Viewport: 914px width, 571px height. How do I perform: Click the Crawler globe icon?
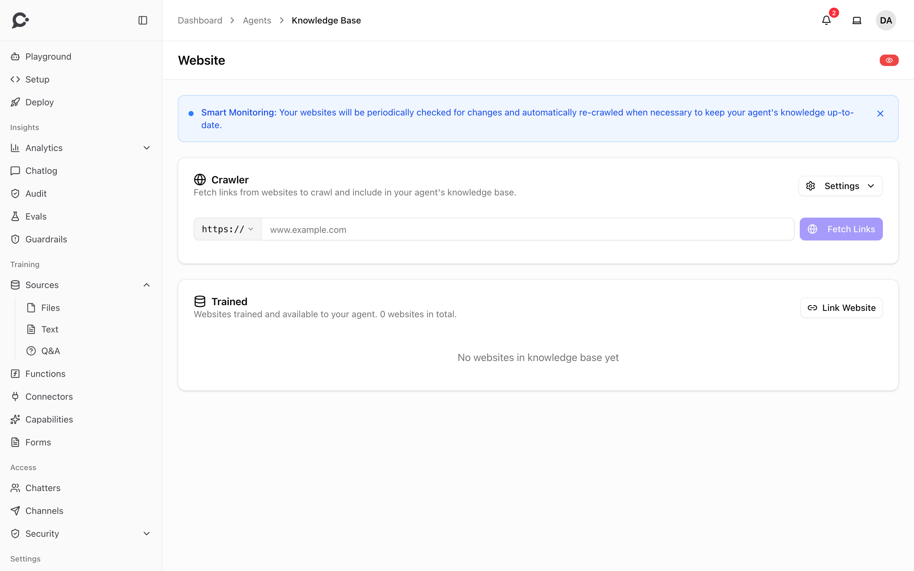click(x=200, y=180)
